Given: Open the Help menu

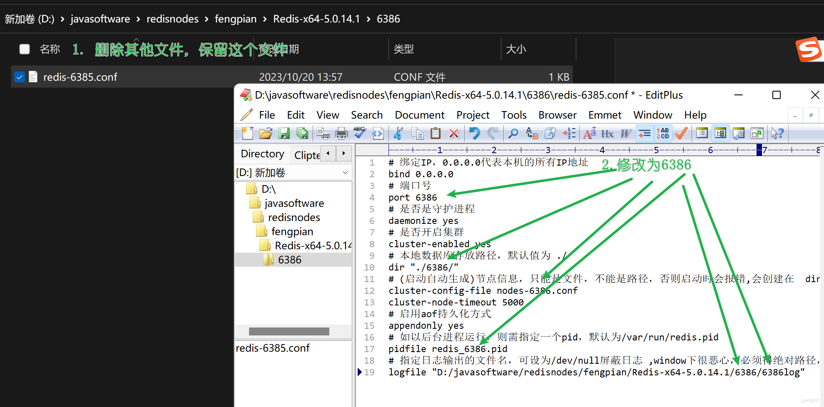Looking at the screenshot, I should (x=695, y=115).
